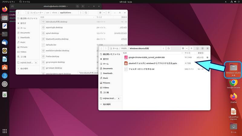Select the ubuntuのフォルダ pptx file

click(152, 63)
